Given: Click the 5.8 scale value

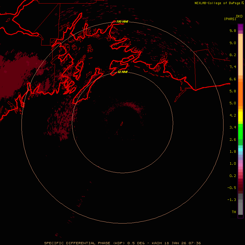Looking at the screenshot, I should coord(233,91).
